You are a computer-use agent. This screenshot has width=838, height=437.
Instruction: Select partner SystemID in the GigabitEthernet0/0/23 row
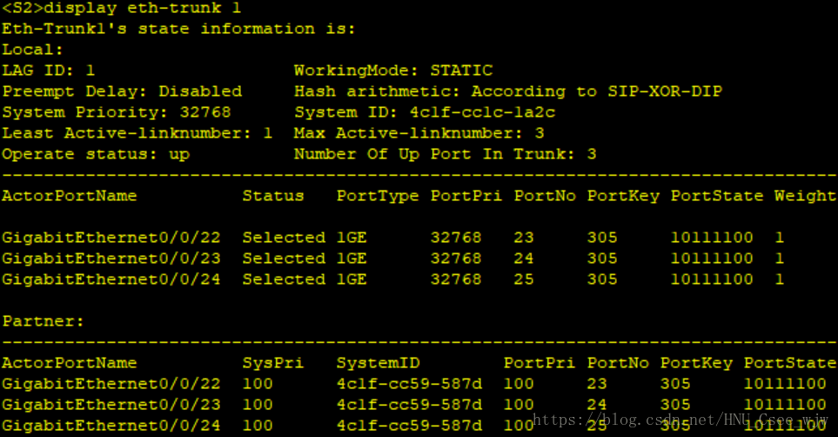(408, 405)
